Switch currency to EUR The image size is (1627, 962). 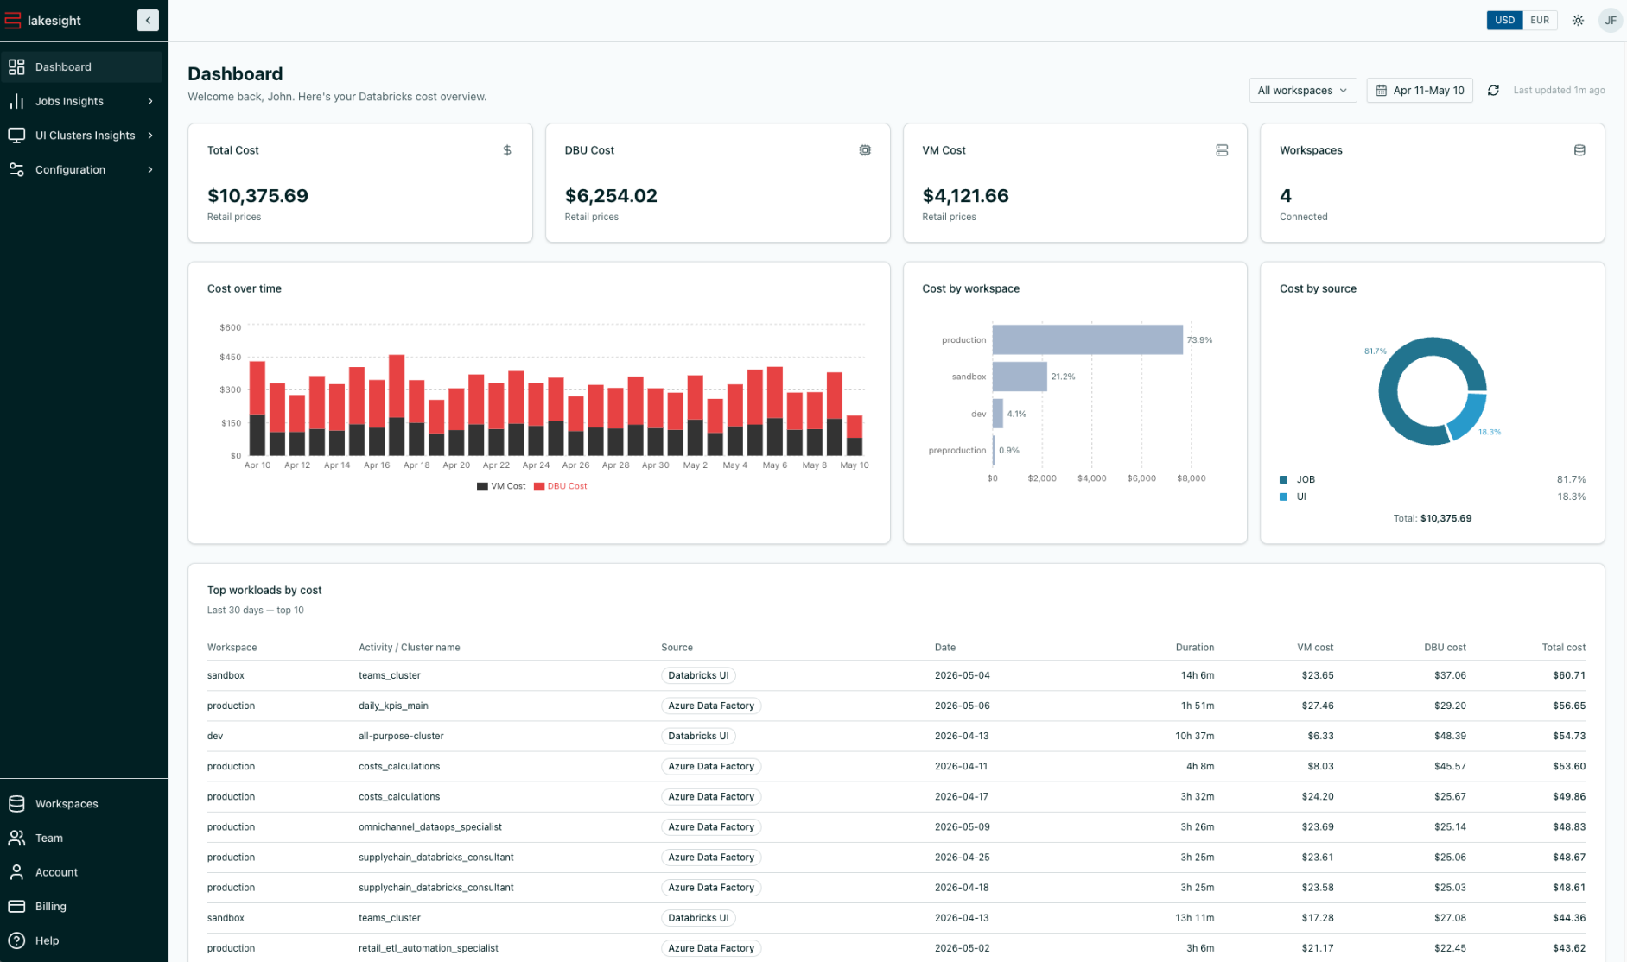tap(1540, 20)
